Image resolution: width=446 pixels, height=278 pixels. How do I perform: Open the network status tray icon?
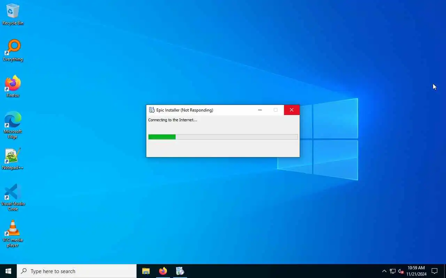click(x=393, y=271)
